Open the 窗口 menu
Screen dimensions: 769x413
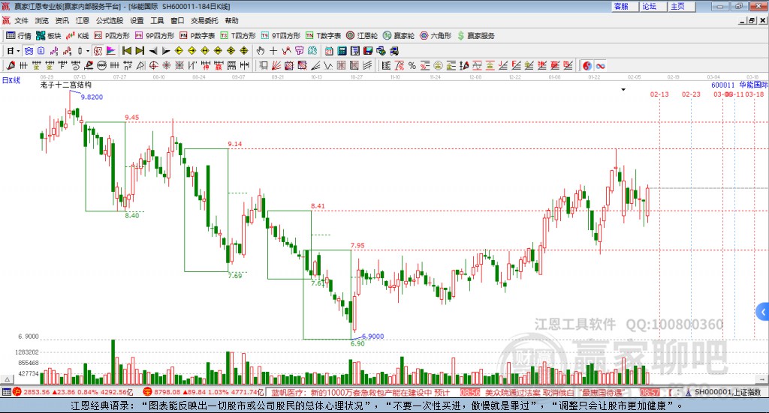click(x=177, y=20)
